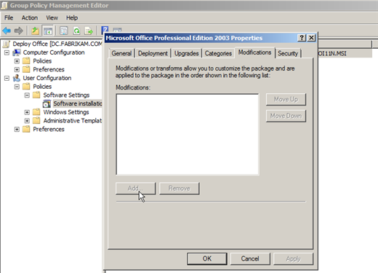Expand Preferences under Computer Configuration

pos(17,69)
